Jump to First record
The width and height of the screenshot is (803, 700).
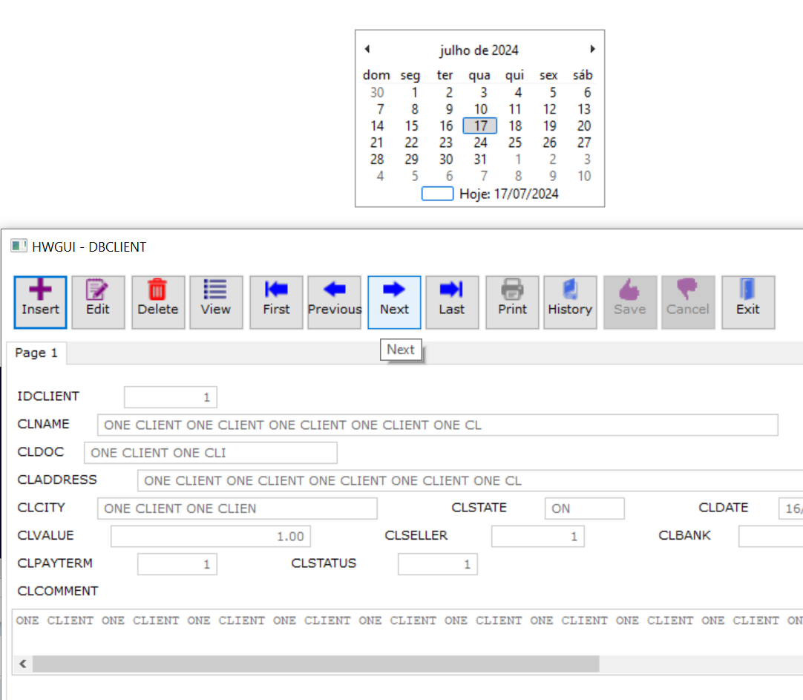276,302
